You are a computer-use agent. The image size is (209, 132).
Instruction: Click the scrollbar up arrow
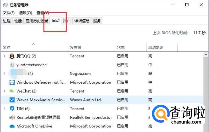[x=206, y=55]
